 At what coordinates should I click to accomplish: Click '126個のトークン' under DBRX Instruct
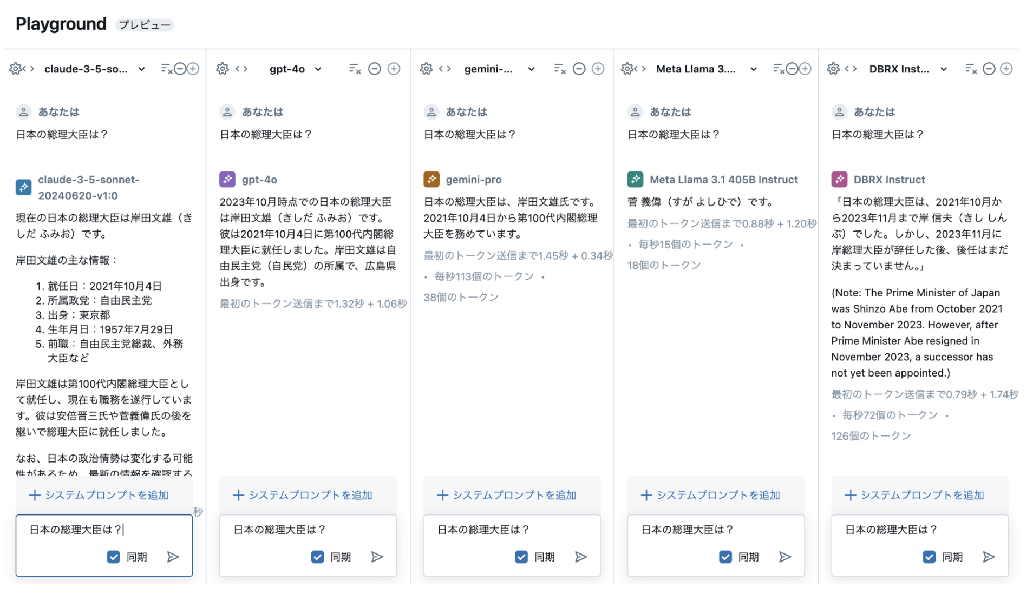click(871, 436)
